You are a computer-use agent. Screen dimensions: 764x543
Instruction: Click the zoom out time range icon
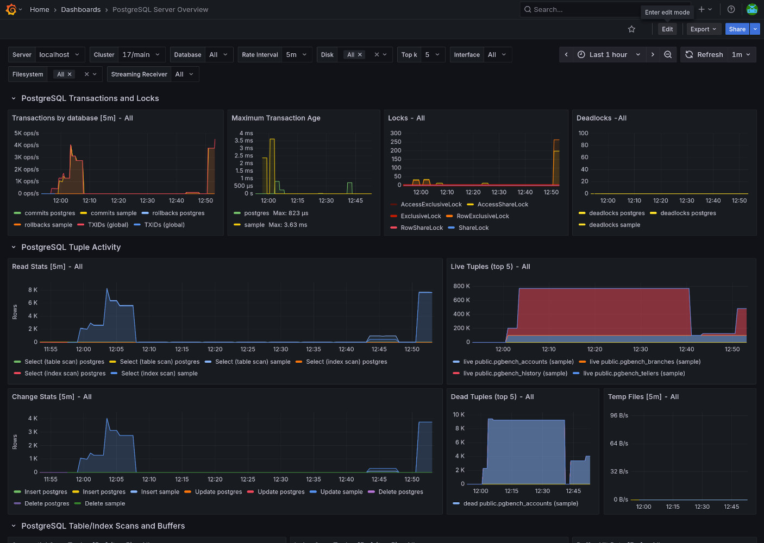tap(668, 54)
